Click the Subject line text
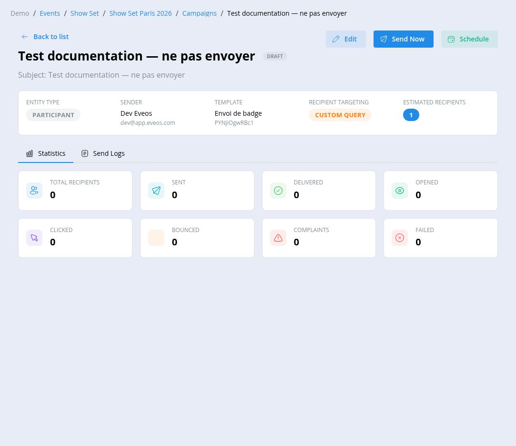516x446 pixels. point(101,75)
